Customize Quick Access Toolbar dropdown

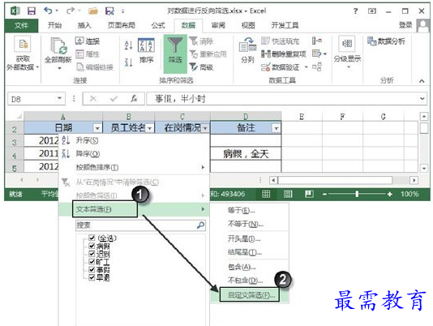(123, 11)
